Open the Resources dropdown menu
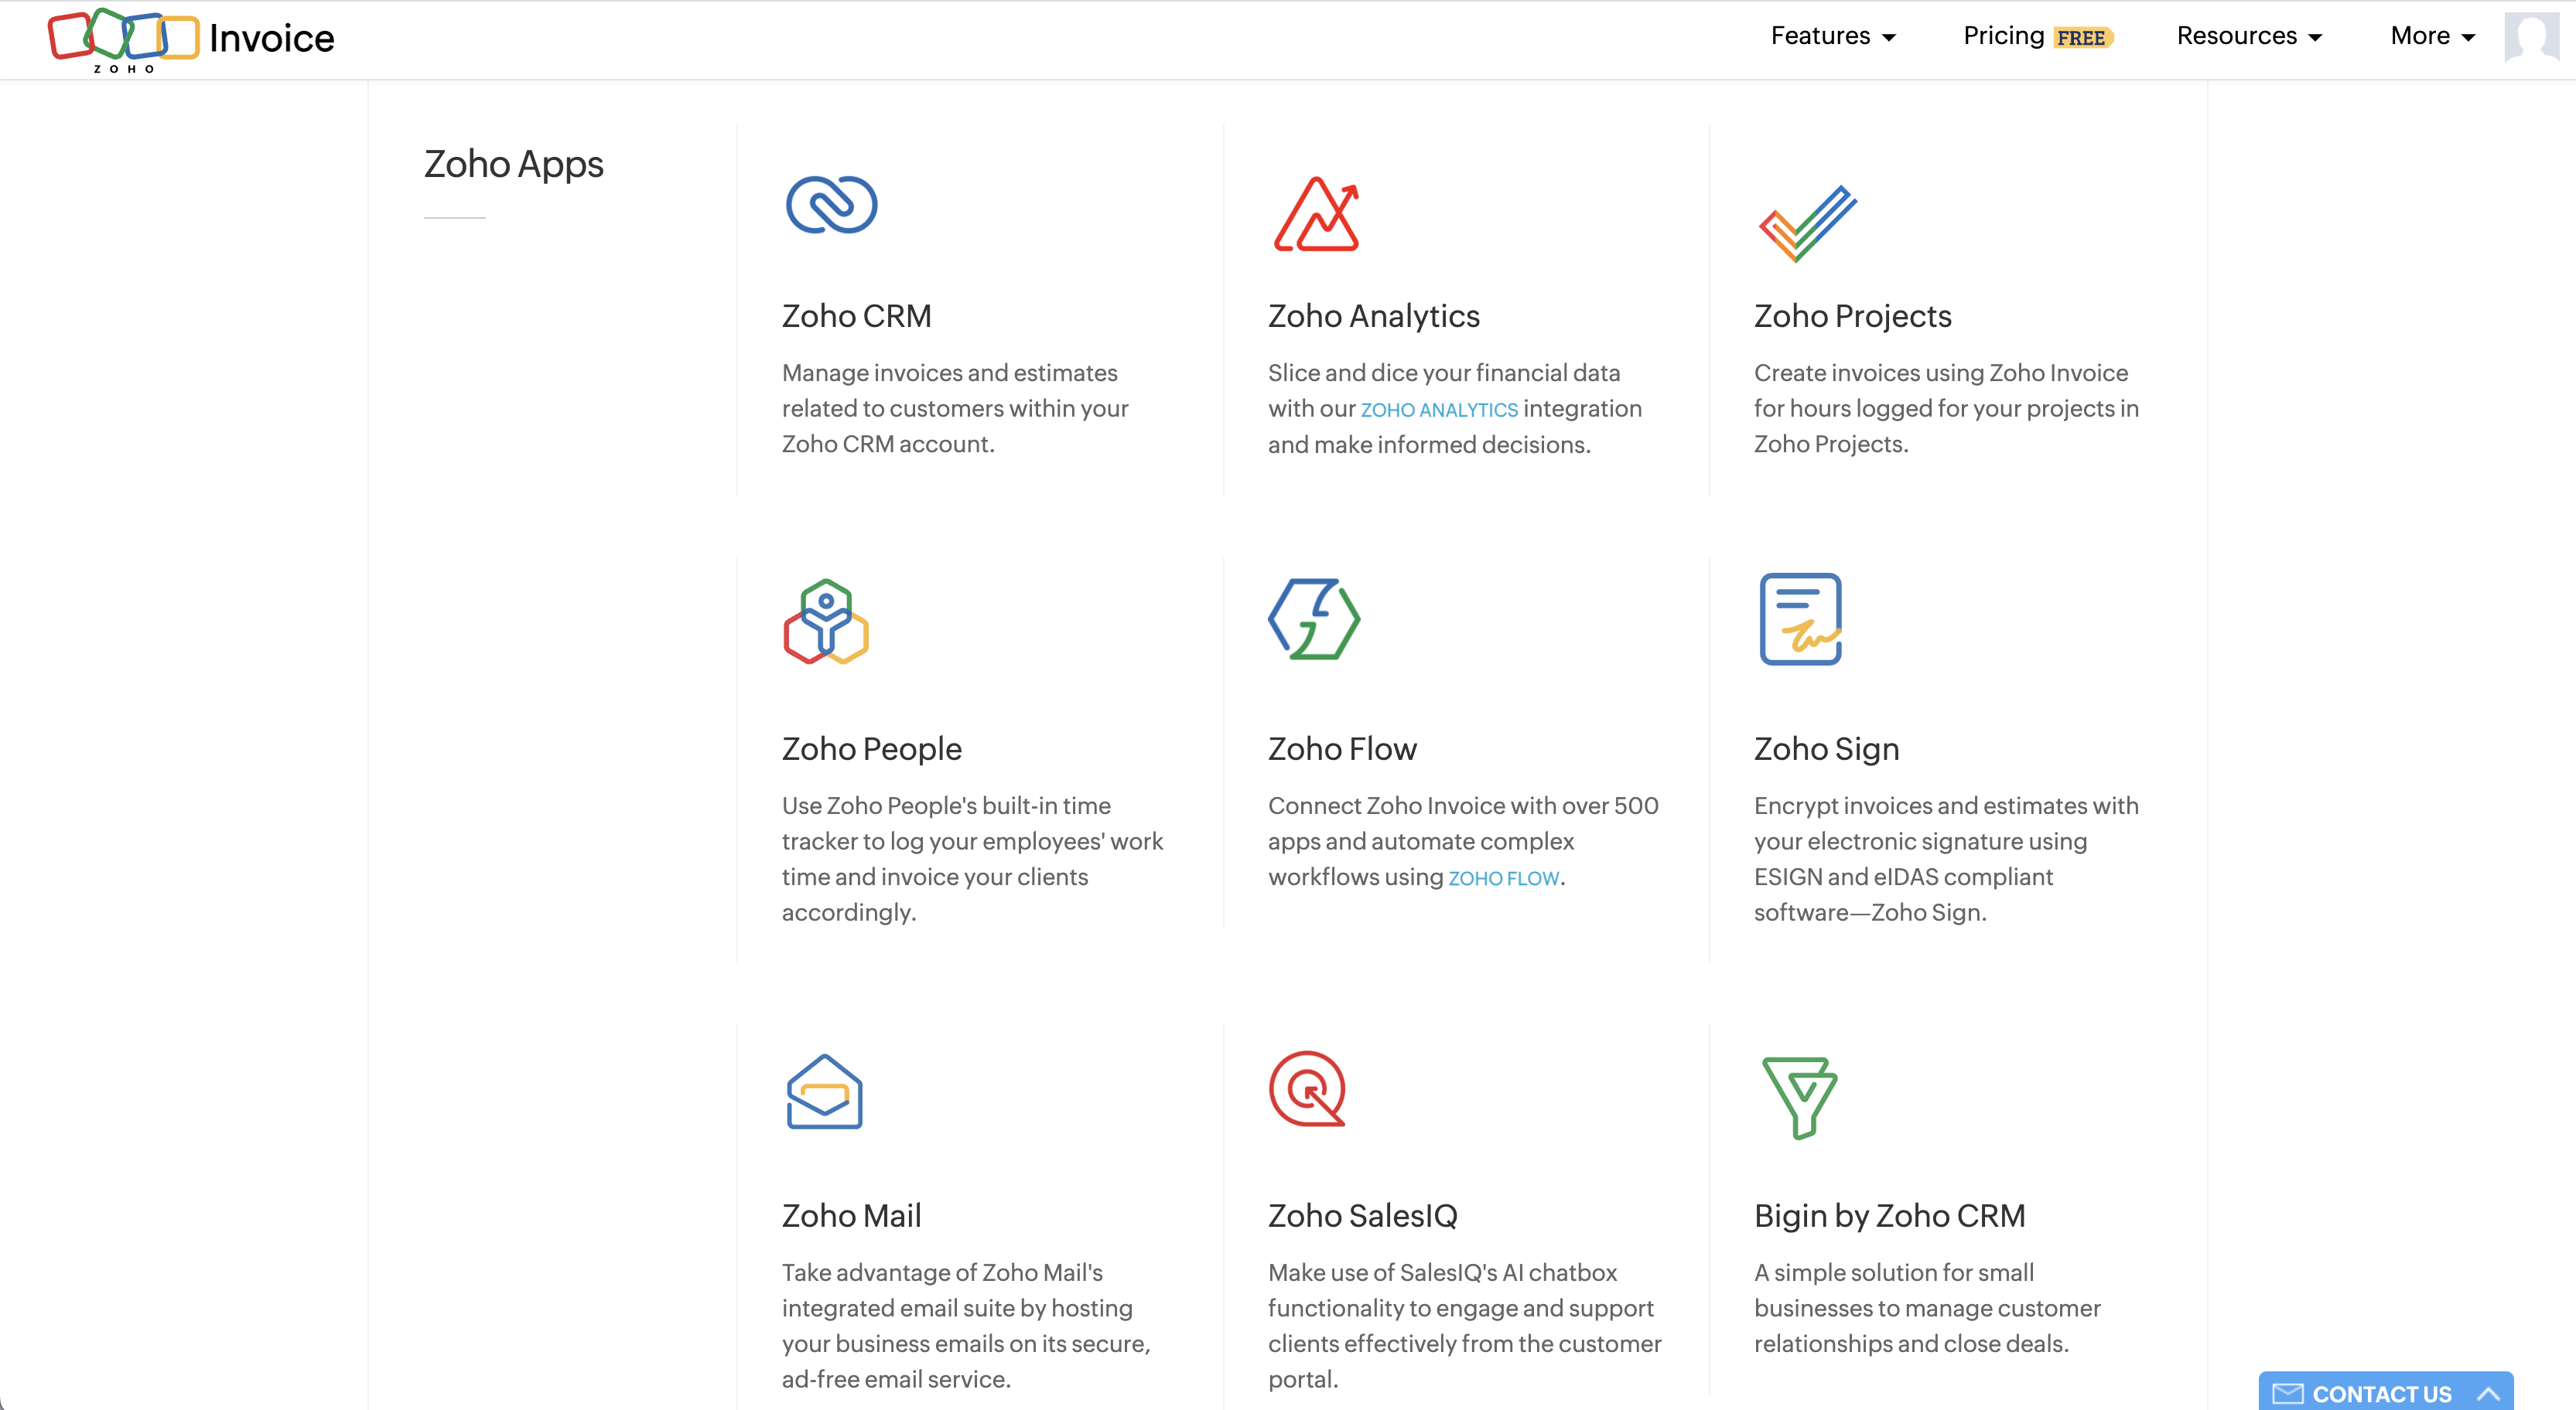 click(2249, 36)
